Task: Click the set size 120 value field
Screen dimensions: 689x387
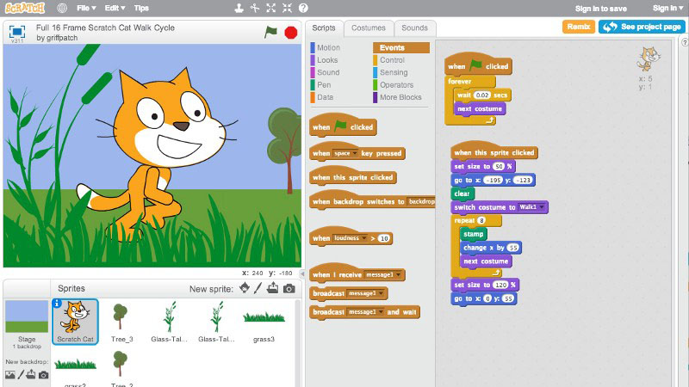Action: tap(500, 285)
